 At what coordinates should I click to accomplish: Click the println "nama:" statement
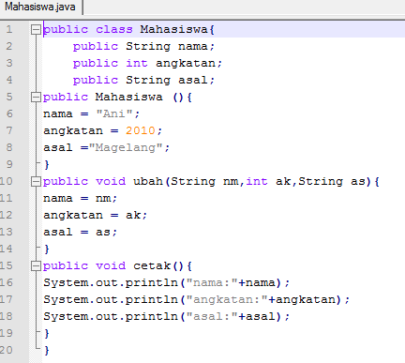tap(167, 283)
